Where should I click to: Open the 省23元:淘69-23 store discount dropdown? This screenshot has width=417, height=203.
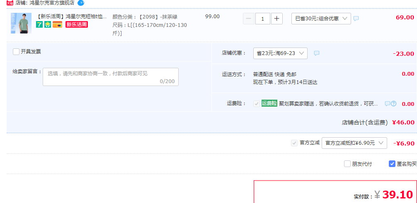pos(280,53)
